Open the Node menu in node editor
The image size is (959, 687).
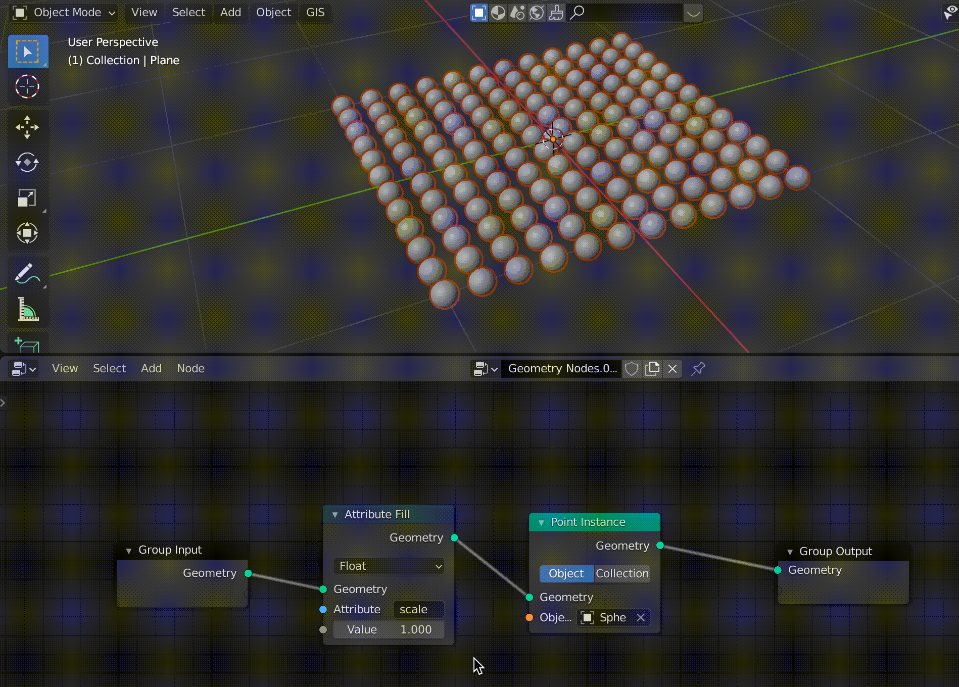tap(190, 369)
